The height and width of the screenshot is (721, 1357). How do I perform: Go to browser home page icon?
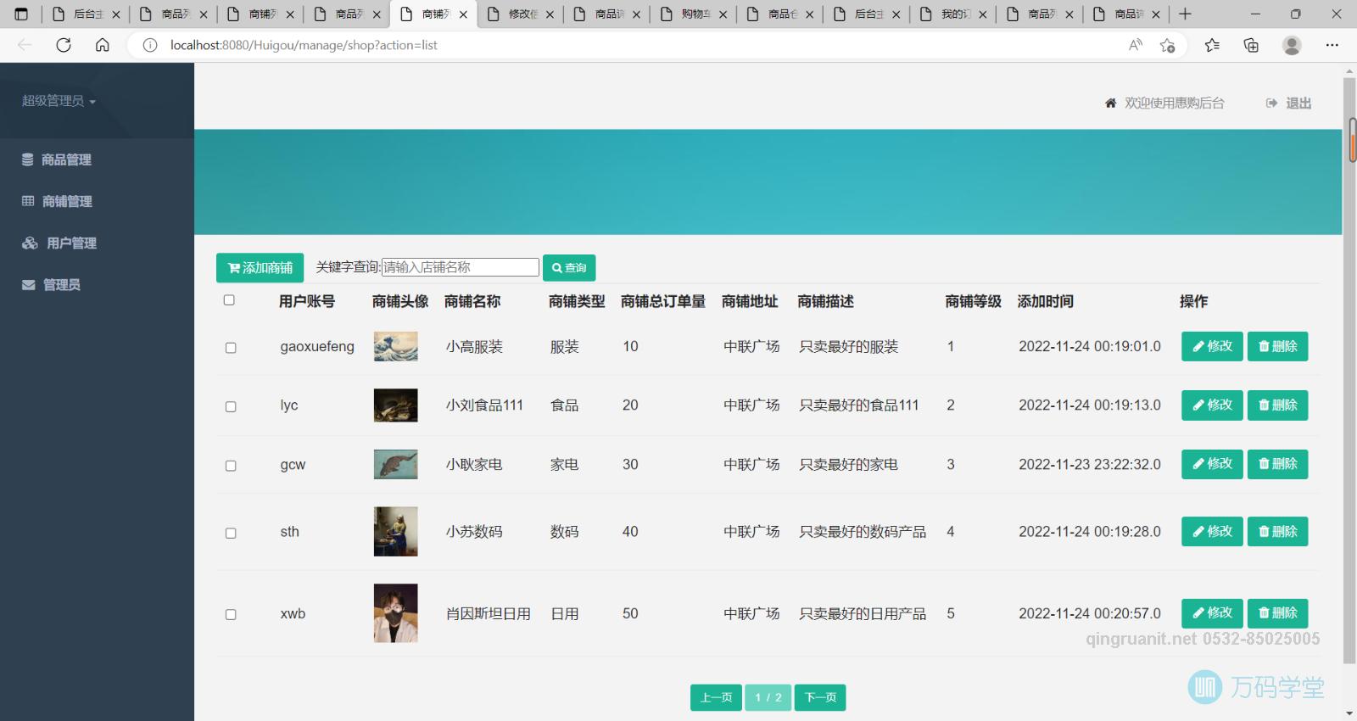coord(103,45)
